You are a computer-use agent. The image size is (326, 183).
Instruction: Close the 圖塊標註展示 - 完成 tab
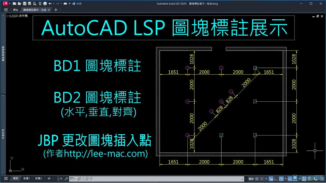[49, 10]
